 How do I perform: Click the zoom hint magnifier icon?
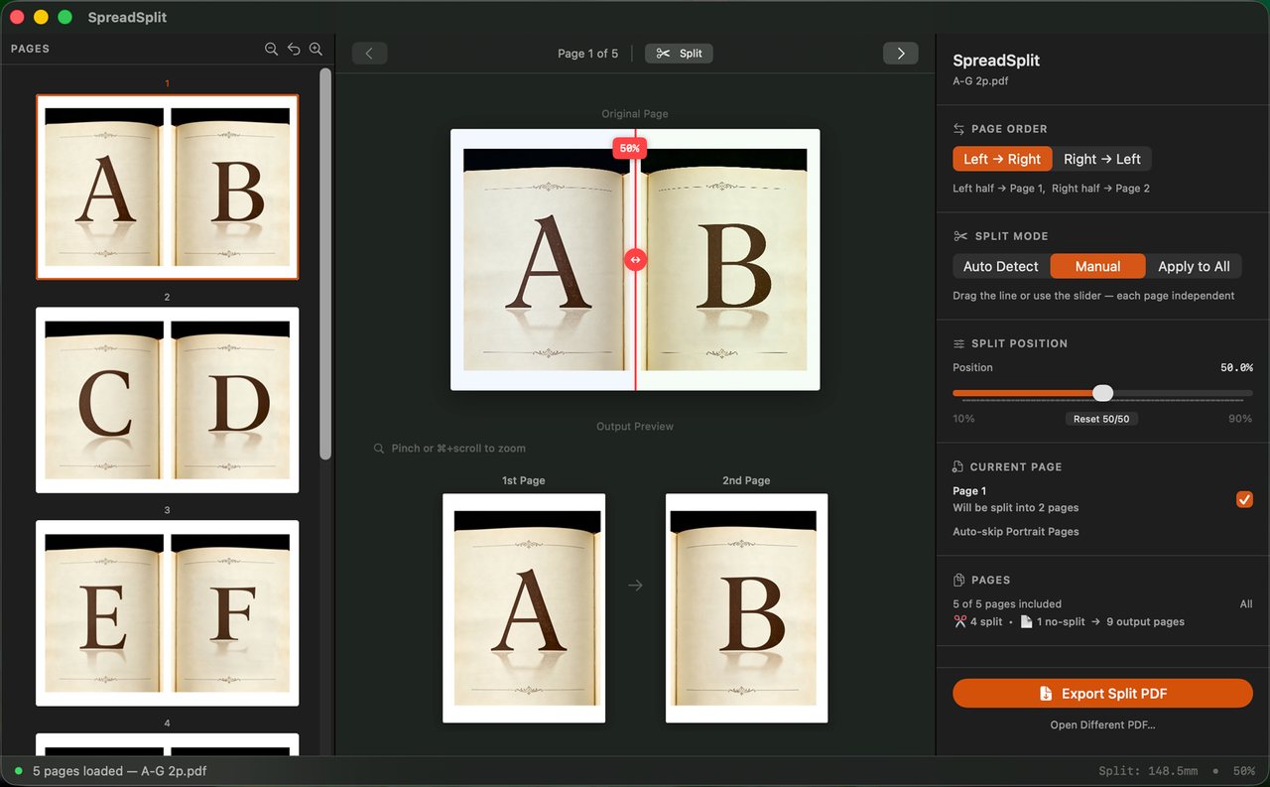(379, 449)
